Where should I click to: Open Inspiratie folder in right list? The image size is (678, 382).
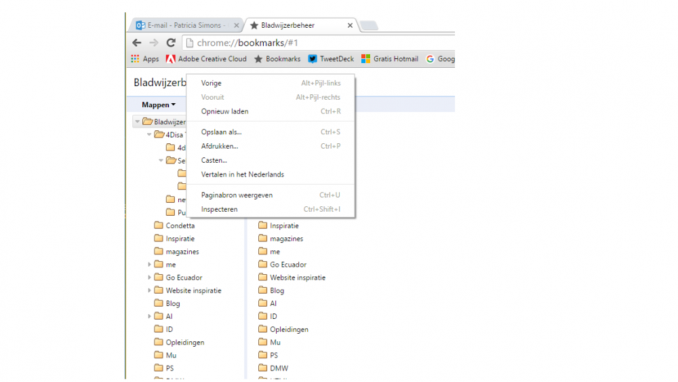point(279,225)
